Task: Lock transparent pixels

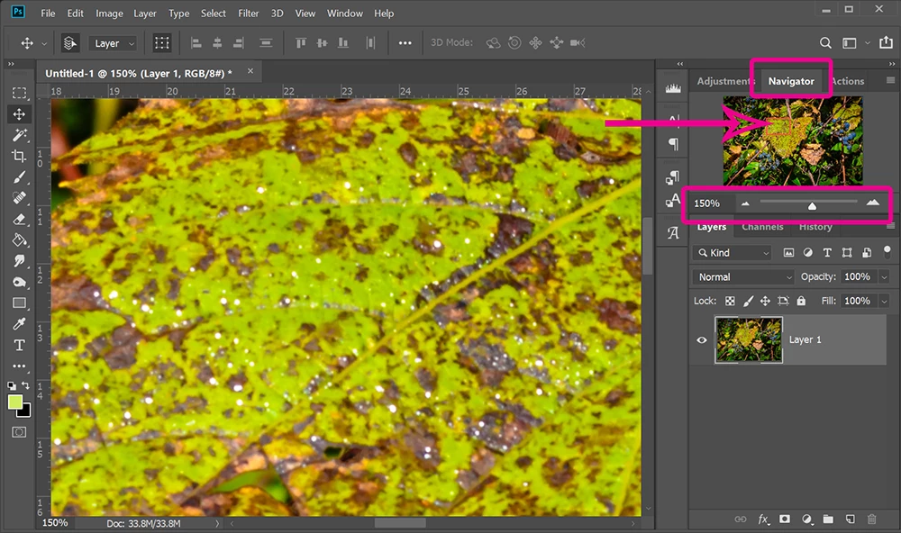Action: 730,301
